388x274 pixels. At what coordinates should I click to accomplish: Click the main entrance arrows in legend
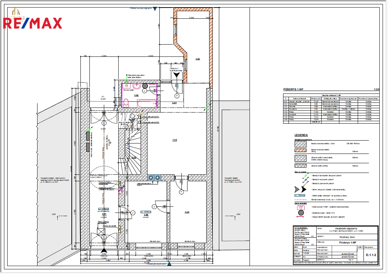(301, 189)
